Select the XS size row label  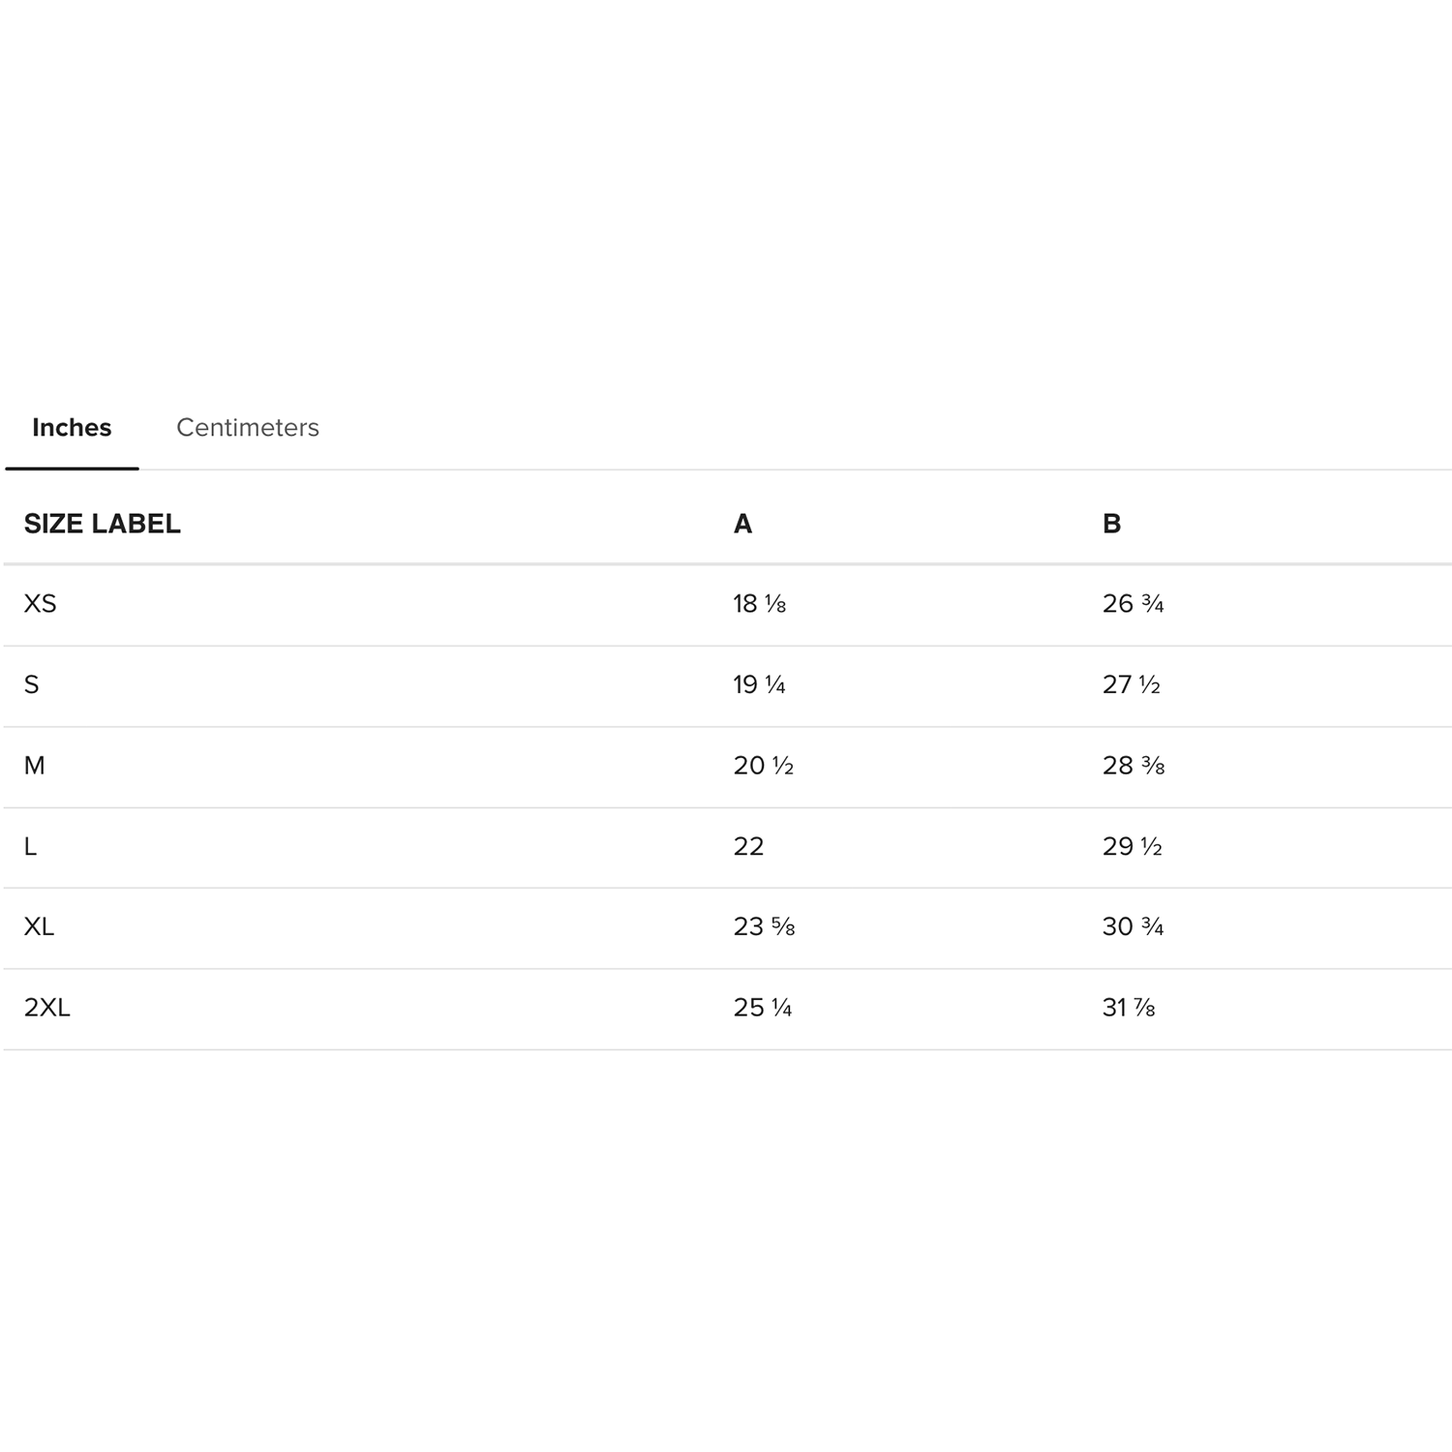(40, 604)
